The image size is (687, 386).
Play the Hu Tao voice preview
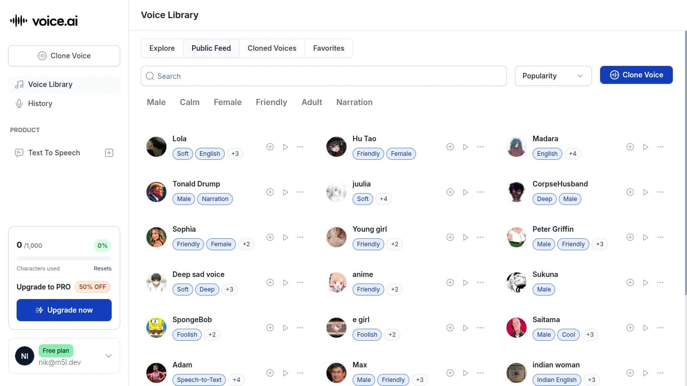[465, 147]
